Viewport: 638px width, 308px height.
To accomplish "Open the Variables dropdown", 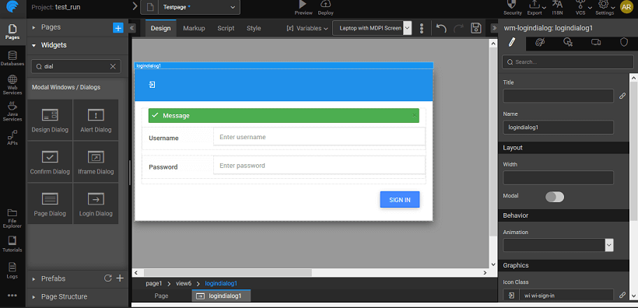I will click(307, 29).
